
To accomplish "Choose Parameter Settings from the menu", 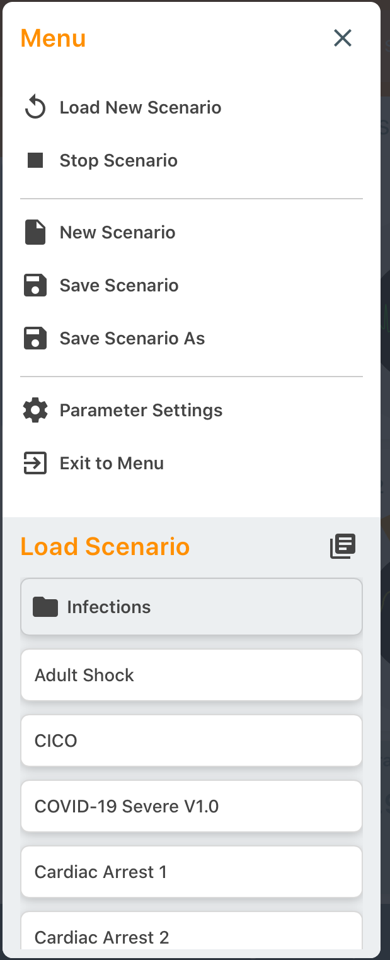I will [x=141, y=410].
